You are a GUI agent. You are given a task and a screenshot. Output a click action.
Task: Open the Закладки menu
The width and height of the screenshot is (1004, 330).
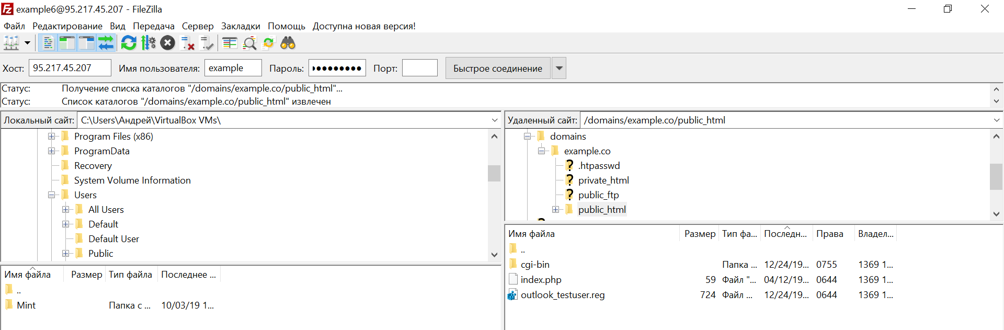tap(241, 26)
